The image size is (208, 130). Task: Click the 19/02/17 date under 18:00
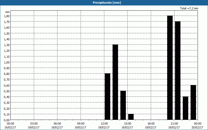tap(151, 127)
